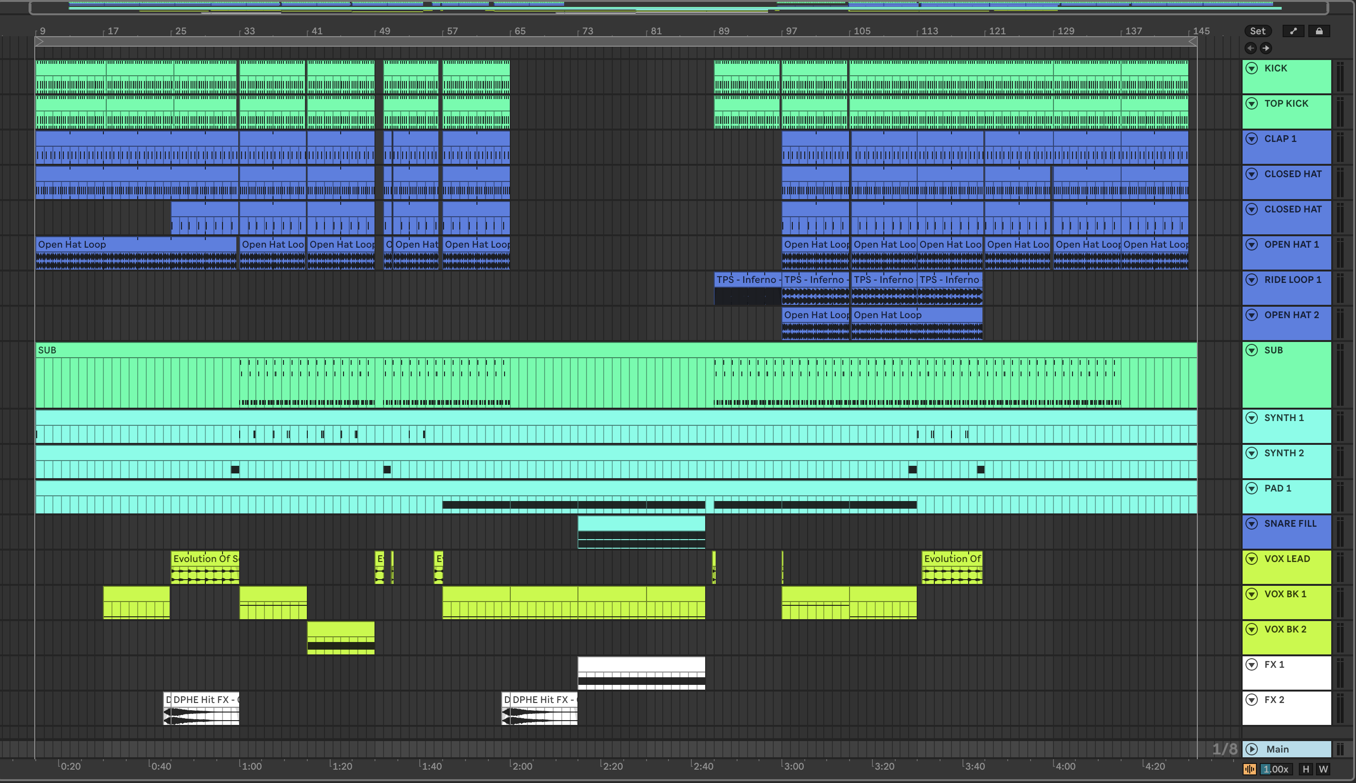Click the lock envelopes padlock icon
This screenshot has width=1356, height=783.
pyautogui.click(x=1319, y=31)
